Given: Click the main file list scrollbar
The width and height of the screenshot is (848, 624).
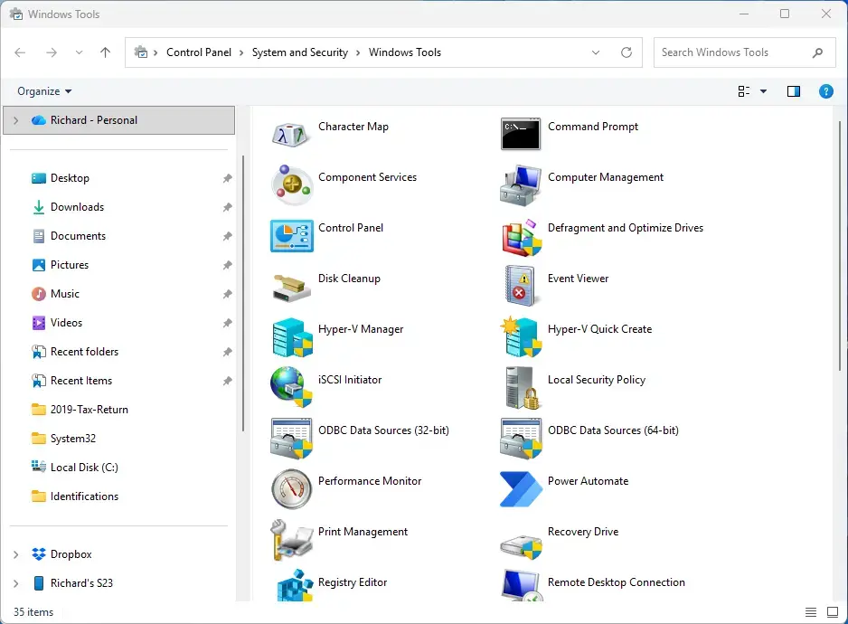Looking at the screenshot, I should pos(839,246).
